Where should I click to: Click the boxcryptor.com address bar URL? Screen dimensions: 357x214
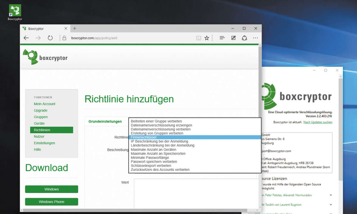pyautogui.click(x=94, y=38)
